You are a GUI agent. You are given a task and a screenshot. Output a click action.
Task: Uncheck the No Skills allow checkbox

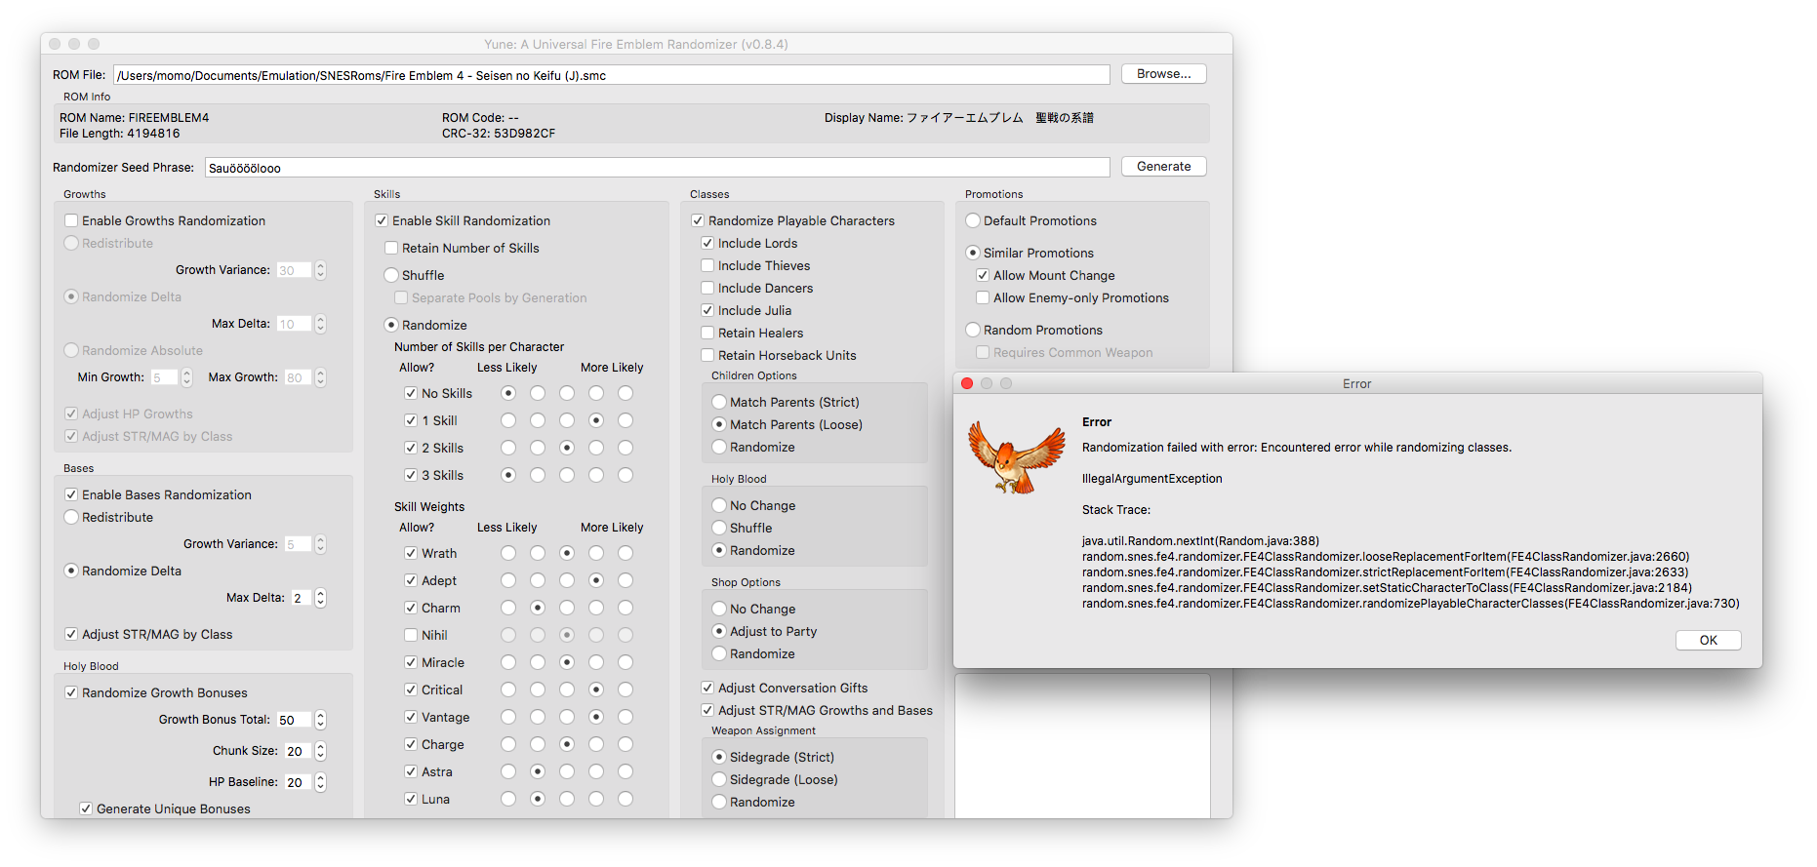coord(411,393)
